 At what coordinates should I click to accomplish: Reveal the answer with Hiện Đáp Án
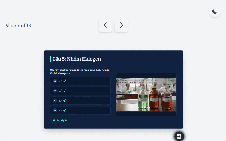[60, 120]
